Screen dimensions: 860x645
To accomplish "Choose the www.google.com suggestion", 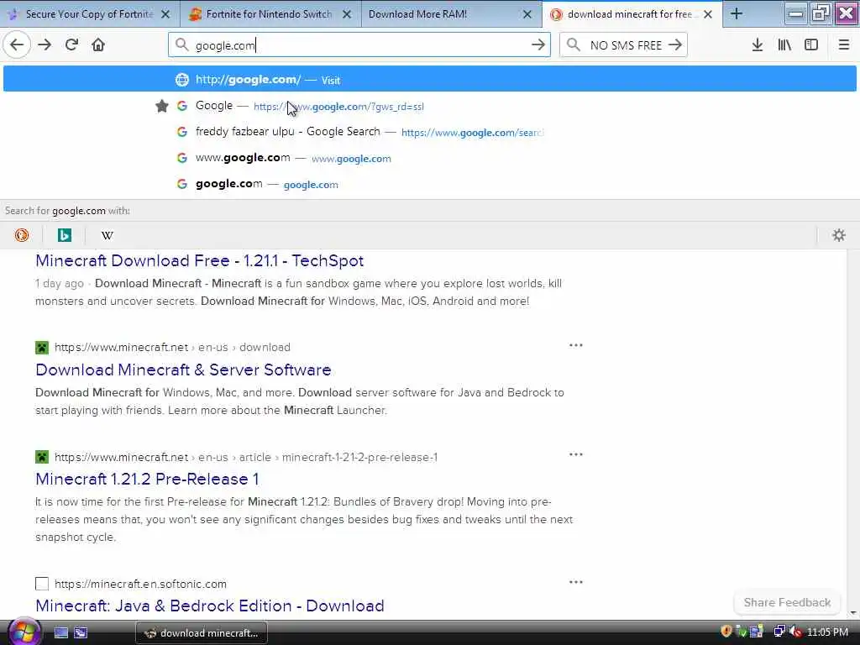I will click(429, 158).
